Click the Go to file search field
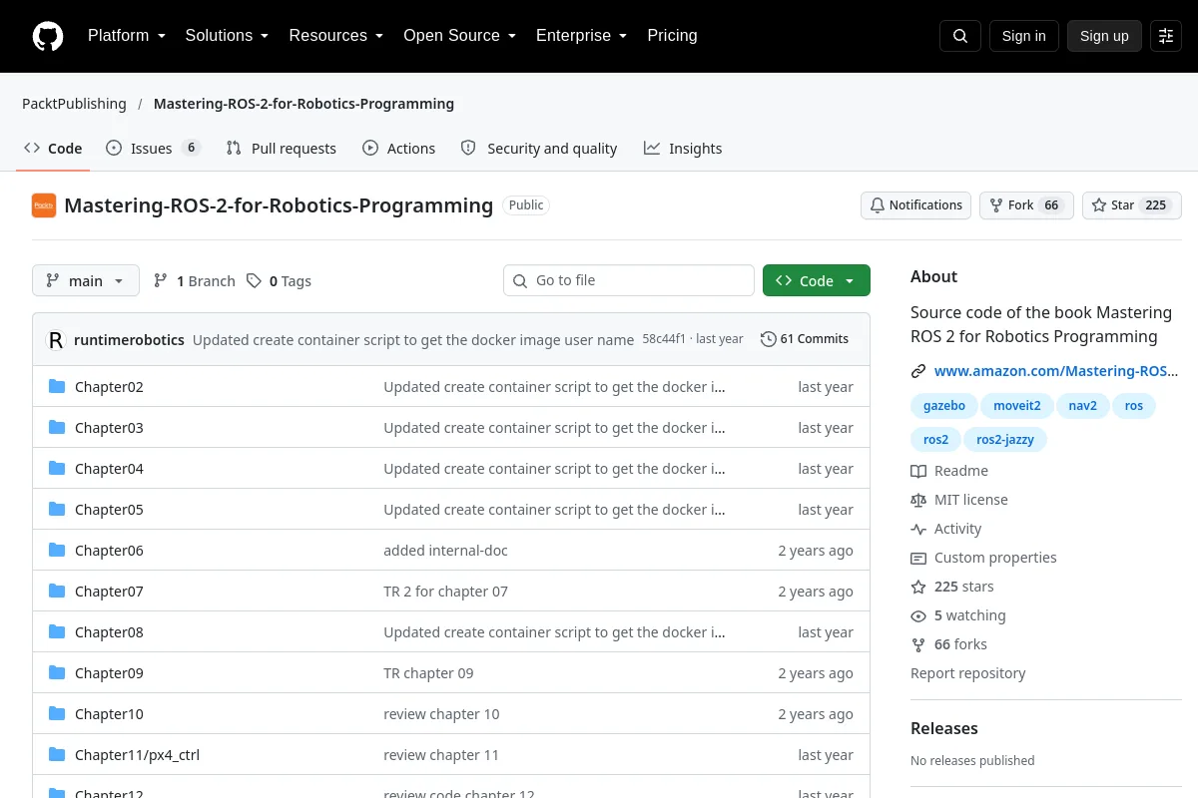This screenshot has width=1198, height=798. click(629, 280)
